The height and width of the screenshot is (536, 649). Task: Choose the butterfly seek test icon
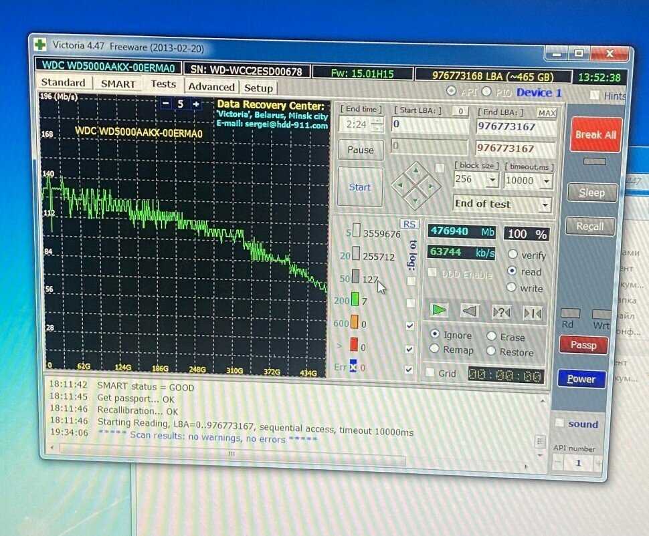(x=532, y=313)
